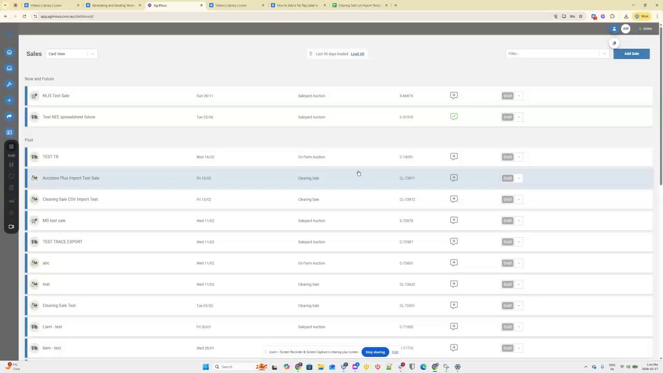Click the Loom camera icon in the recorder bar
Image resolution: width=663 pixels, height=373 pixels.
pos(11,226)
